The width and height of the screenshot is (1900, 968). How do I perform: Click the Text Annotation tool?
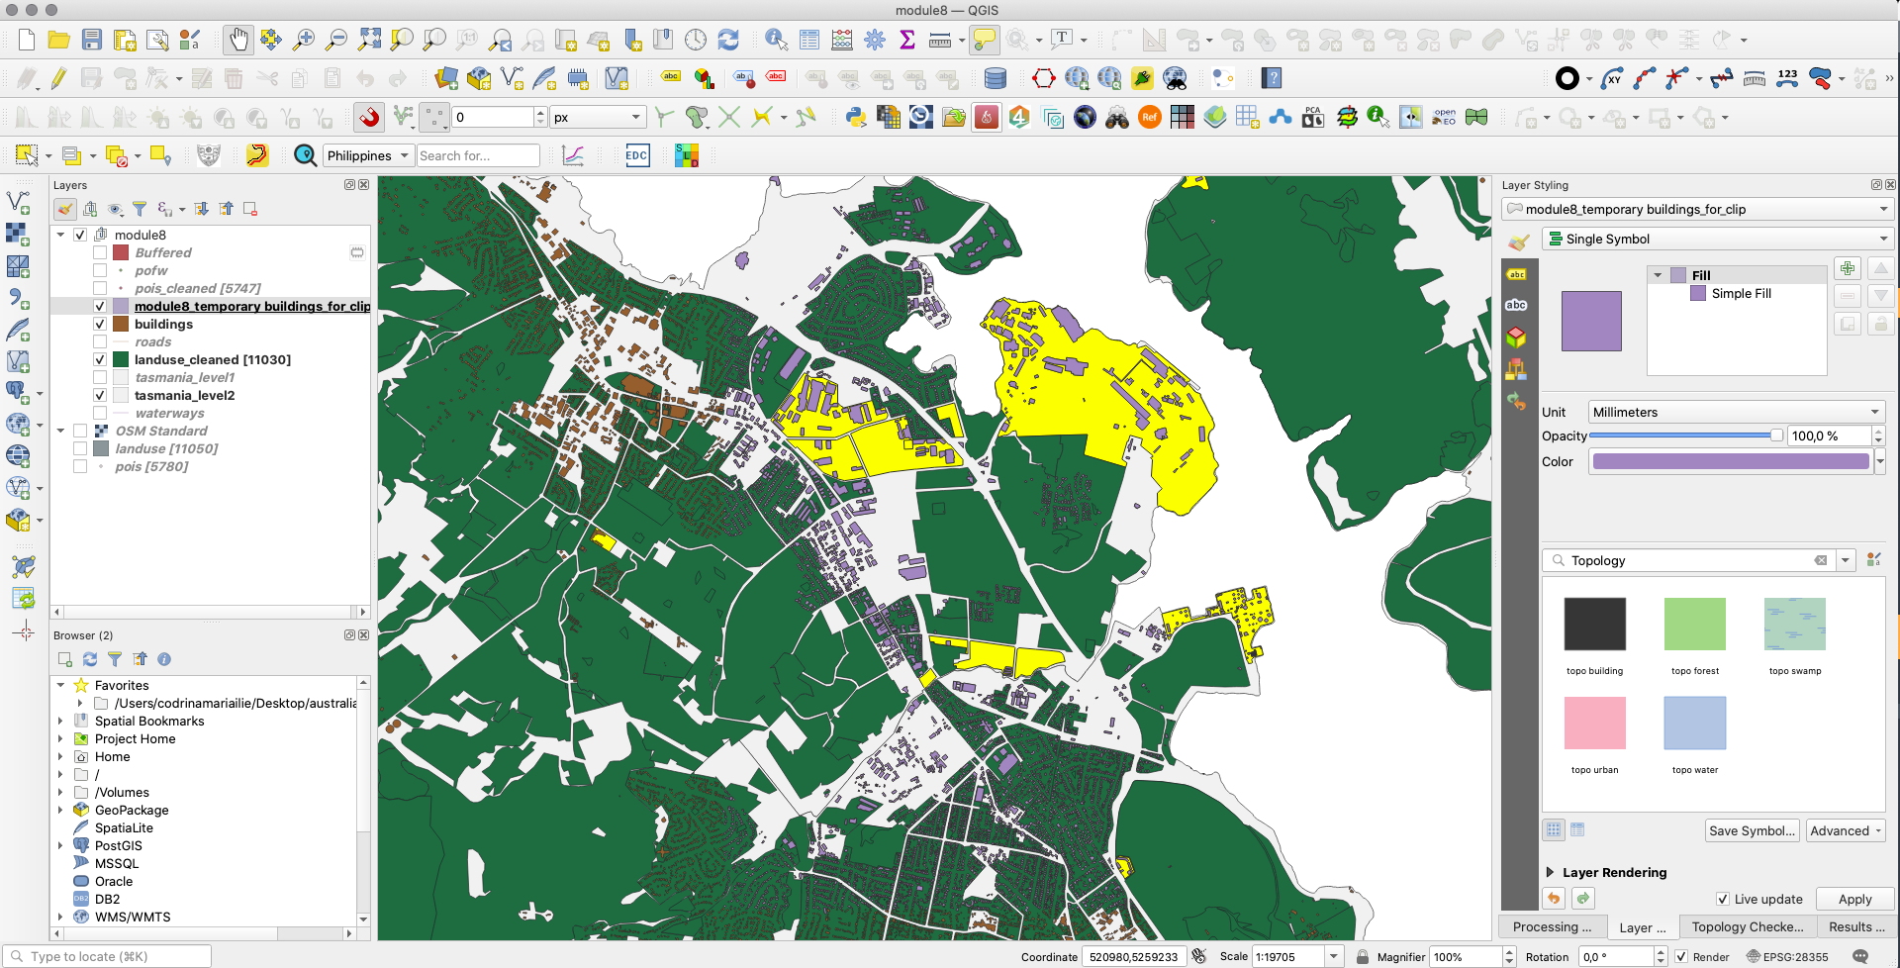tap(1062, 40)
